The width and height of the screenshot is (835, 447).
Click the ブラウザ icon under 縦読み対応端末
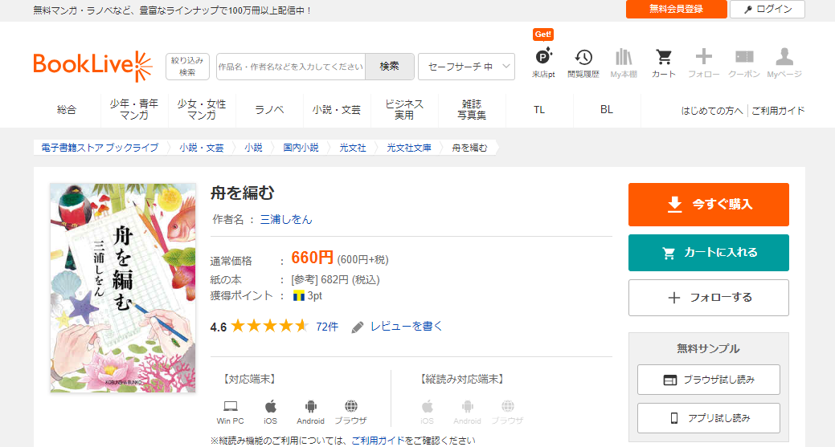click(x=507, y=407)
